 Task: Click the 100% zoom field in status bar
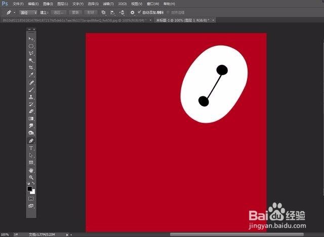click(5, 234)
